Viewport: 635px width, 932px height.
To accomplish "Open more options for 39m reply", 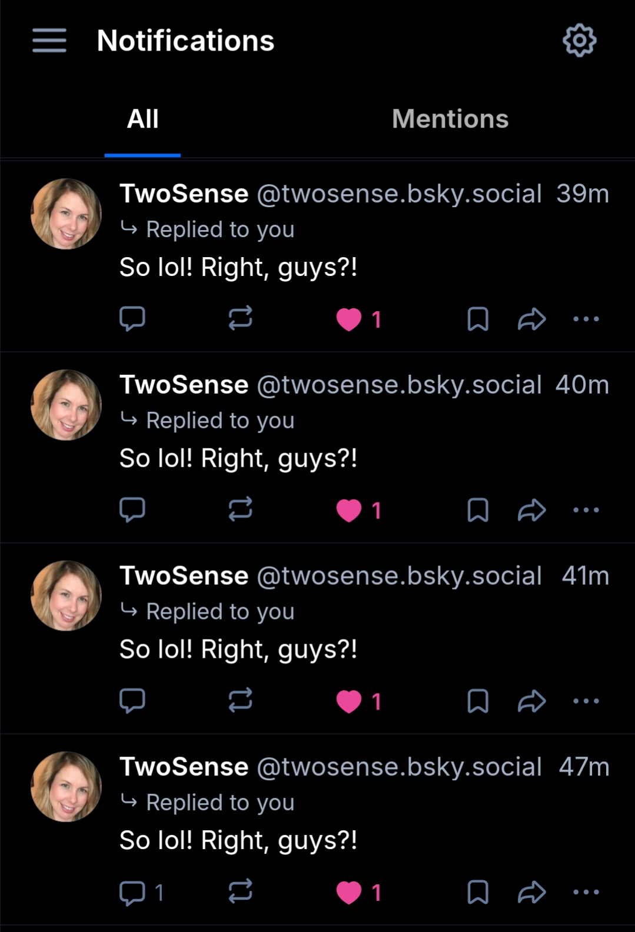I will (586, 319).
